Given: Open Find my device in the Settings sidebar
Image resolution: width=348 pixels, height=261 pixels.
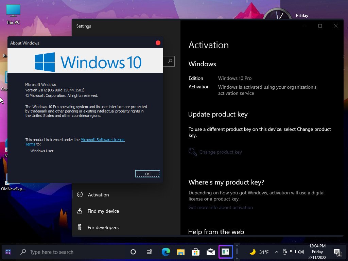Looking at the screenshot, I should pos(103,211).
